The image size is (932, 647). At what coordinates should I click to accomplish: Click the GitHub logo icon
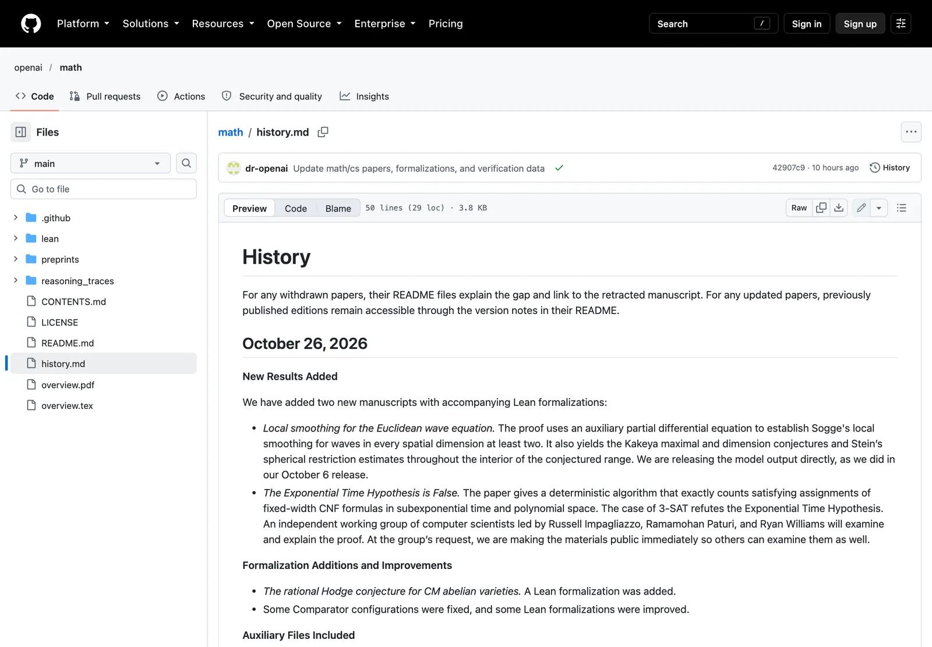[31, 24]
